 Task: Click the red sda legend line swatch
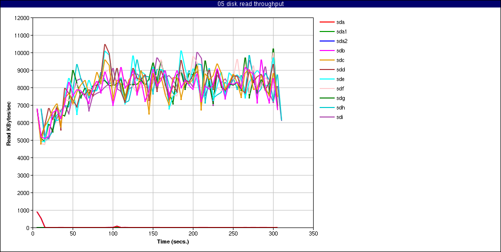pos(327,22)
